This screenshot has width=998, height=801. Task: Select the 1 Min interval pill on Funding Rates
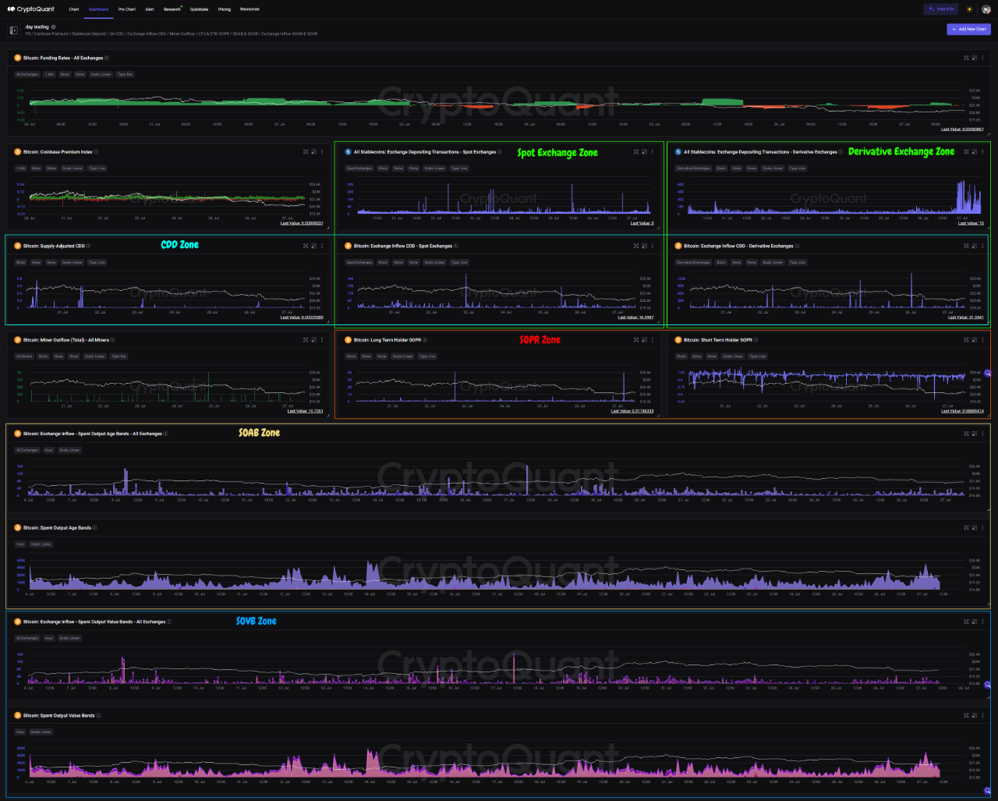(x=49, y=74)
